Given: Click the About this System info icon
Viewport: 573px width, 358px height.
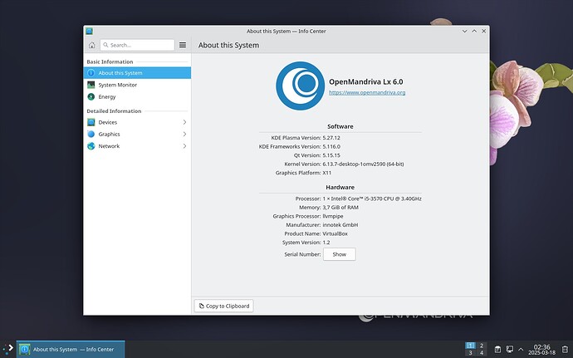Looking at the screenshot, I should [91, 73].
